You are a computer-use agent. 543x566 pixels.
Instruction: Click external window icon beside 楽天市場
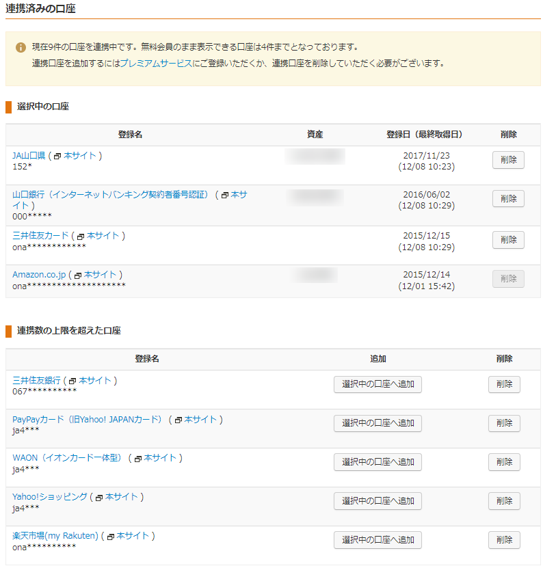click(111, 537)
